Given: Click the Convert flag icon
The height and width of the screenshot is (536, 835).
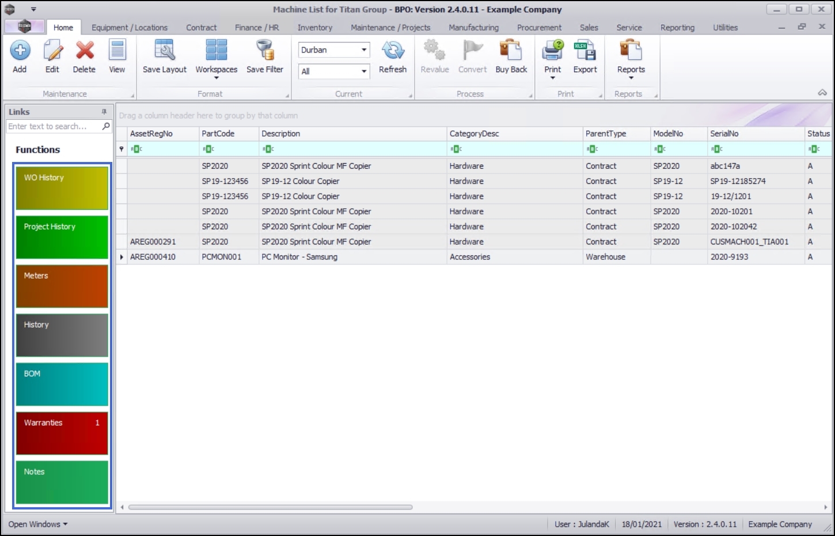Looking at the screenshot, I should point(473,50).
